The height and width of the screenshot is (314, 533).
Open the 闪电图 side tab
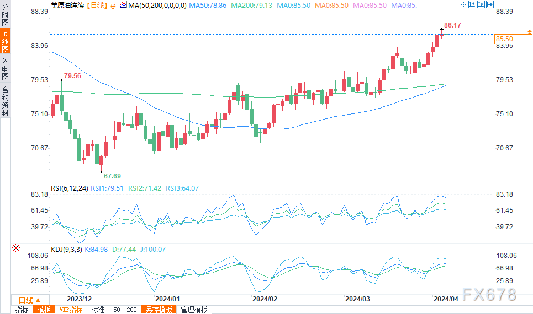tap(5, 68)
